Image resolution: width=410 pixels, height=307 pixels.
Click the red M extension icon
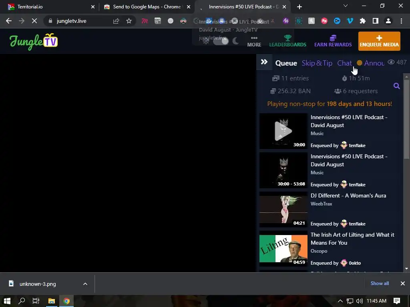point(145,21)
